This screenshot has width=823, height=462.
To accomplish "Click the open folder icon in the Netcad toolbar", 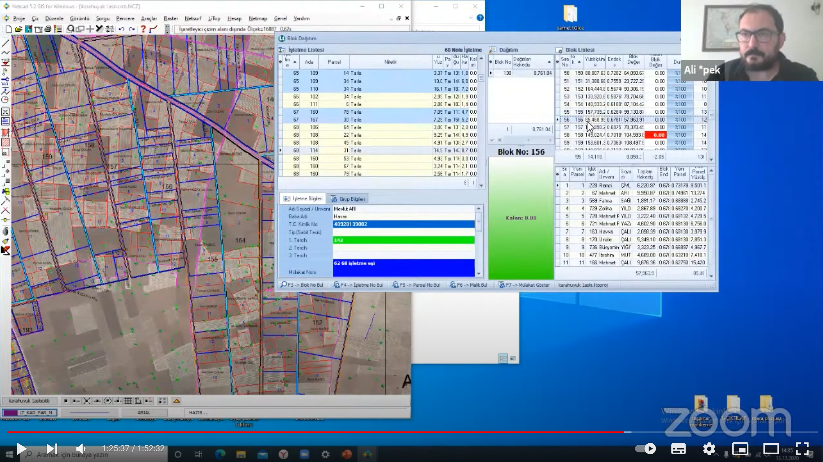I will tap(18, 29).
